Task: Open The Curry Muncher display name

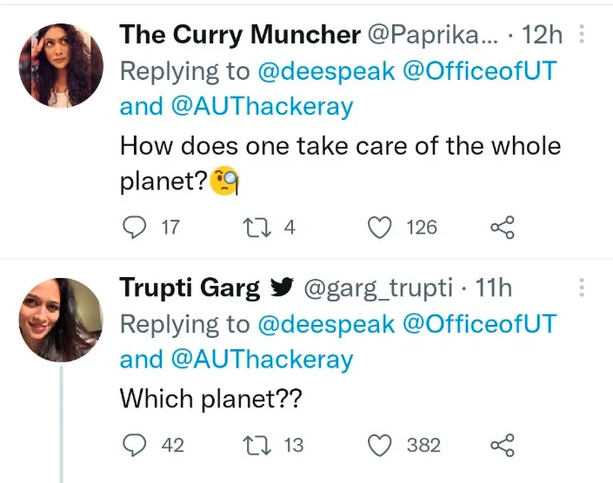Action: (240, 35)
